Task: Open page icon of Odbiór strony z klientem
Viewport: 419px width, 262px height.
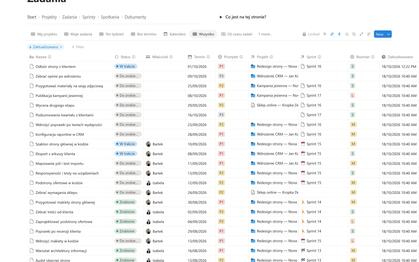Action: (x=32, y=67)
